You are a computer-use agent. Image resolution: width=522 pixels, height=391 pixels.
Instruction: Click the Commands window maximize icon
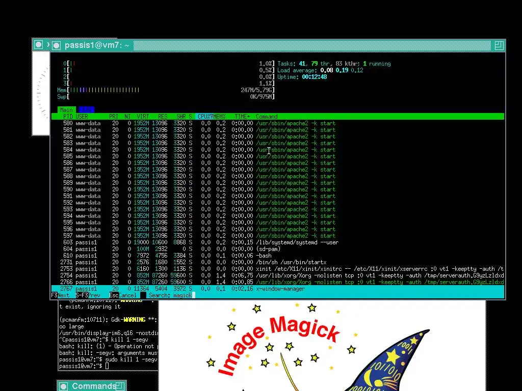tap(120, 386)
